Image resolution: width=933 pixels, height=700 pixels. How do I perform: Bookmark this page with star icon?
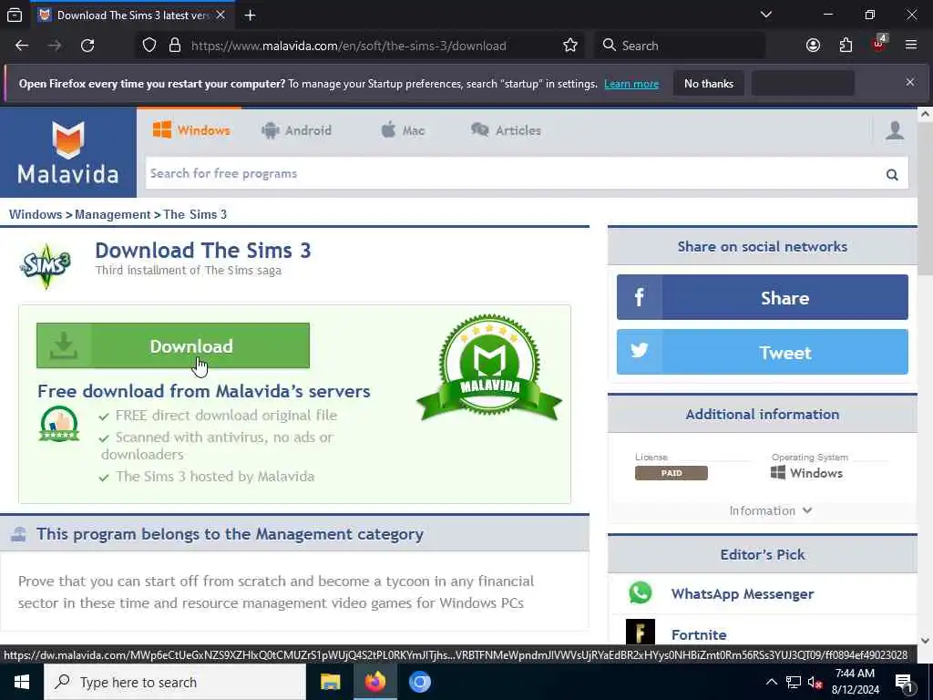click(x=570, y=46)
